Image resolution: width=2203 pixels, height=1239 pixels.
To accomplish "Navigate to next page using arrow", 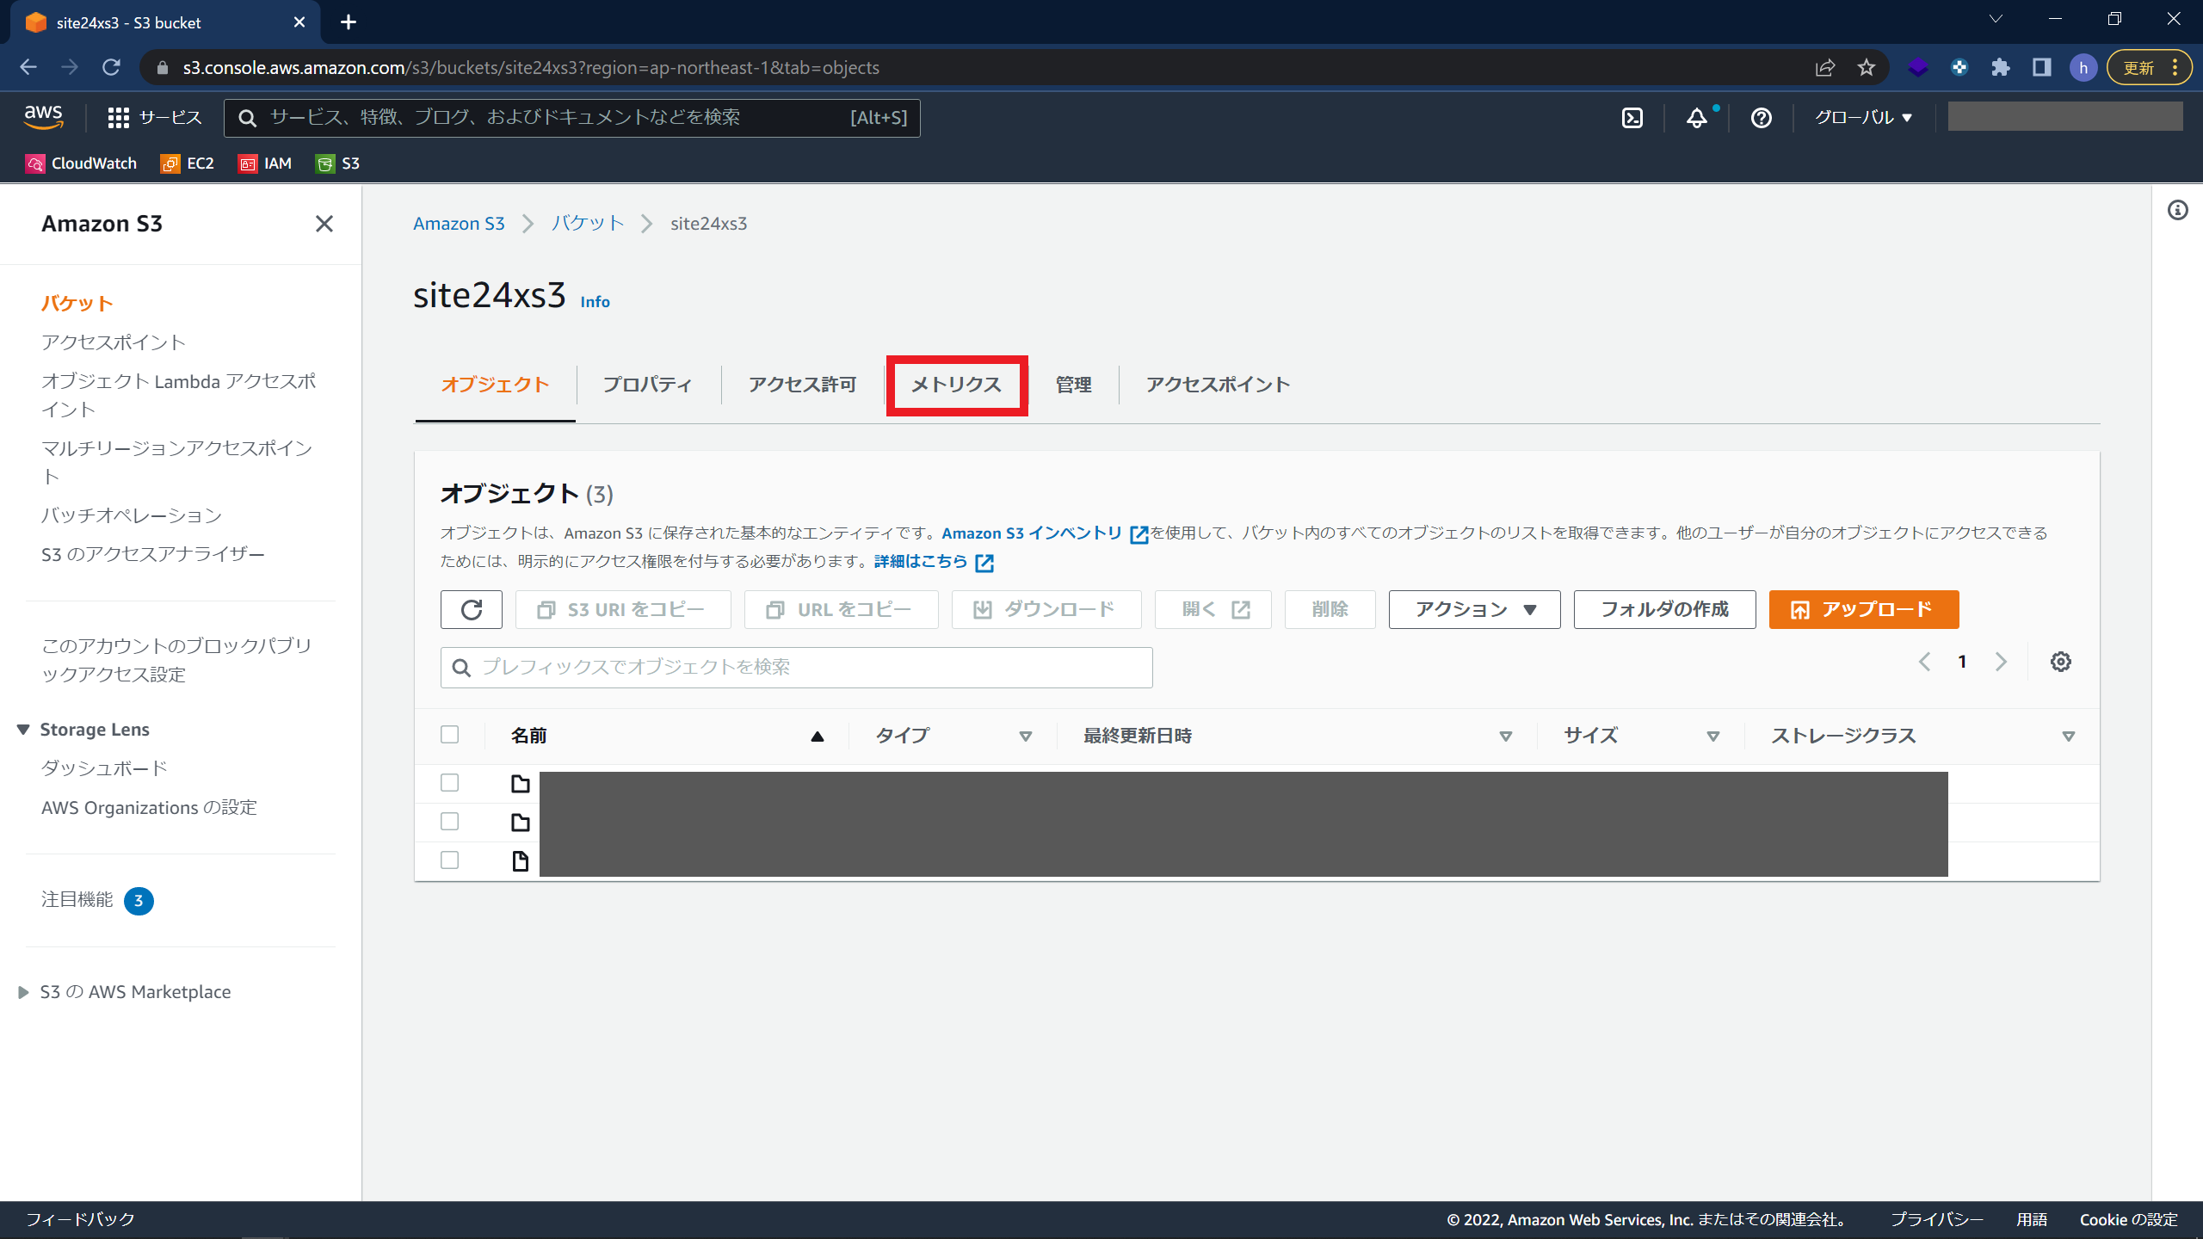I will [x=2000, y=663].
